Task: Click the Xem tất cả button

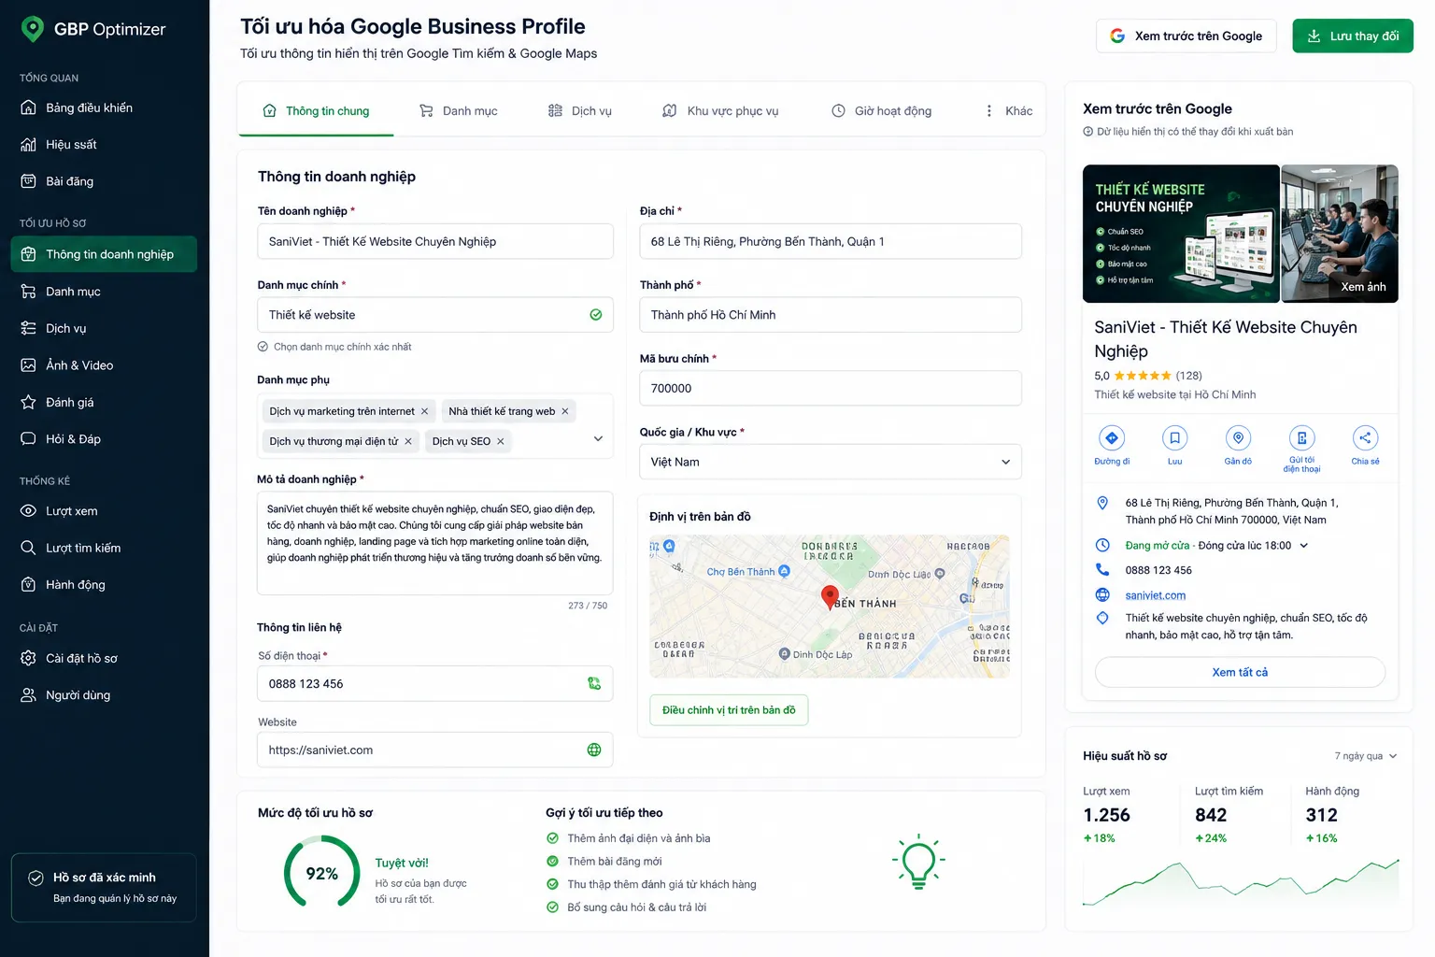Action: [x=1240, y=672]
